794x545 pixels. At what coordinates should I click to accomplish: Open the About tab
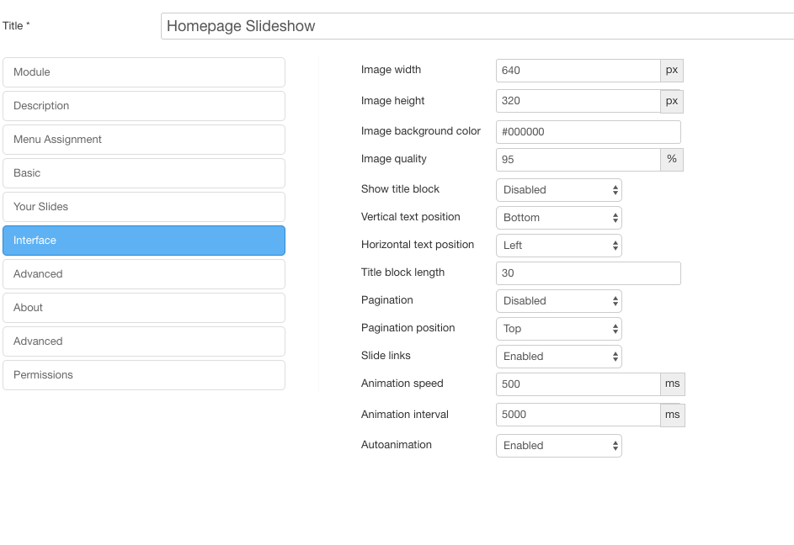(x=144, y=308)
